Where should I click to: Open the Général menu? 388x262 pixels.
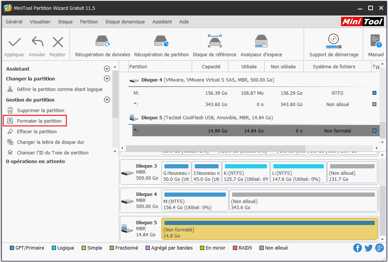(14, 22)
